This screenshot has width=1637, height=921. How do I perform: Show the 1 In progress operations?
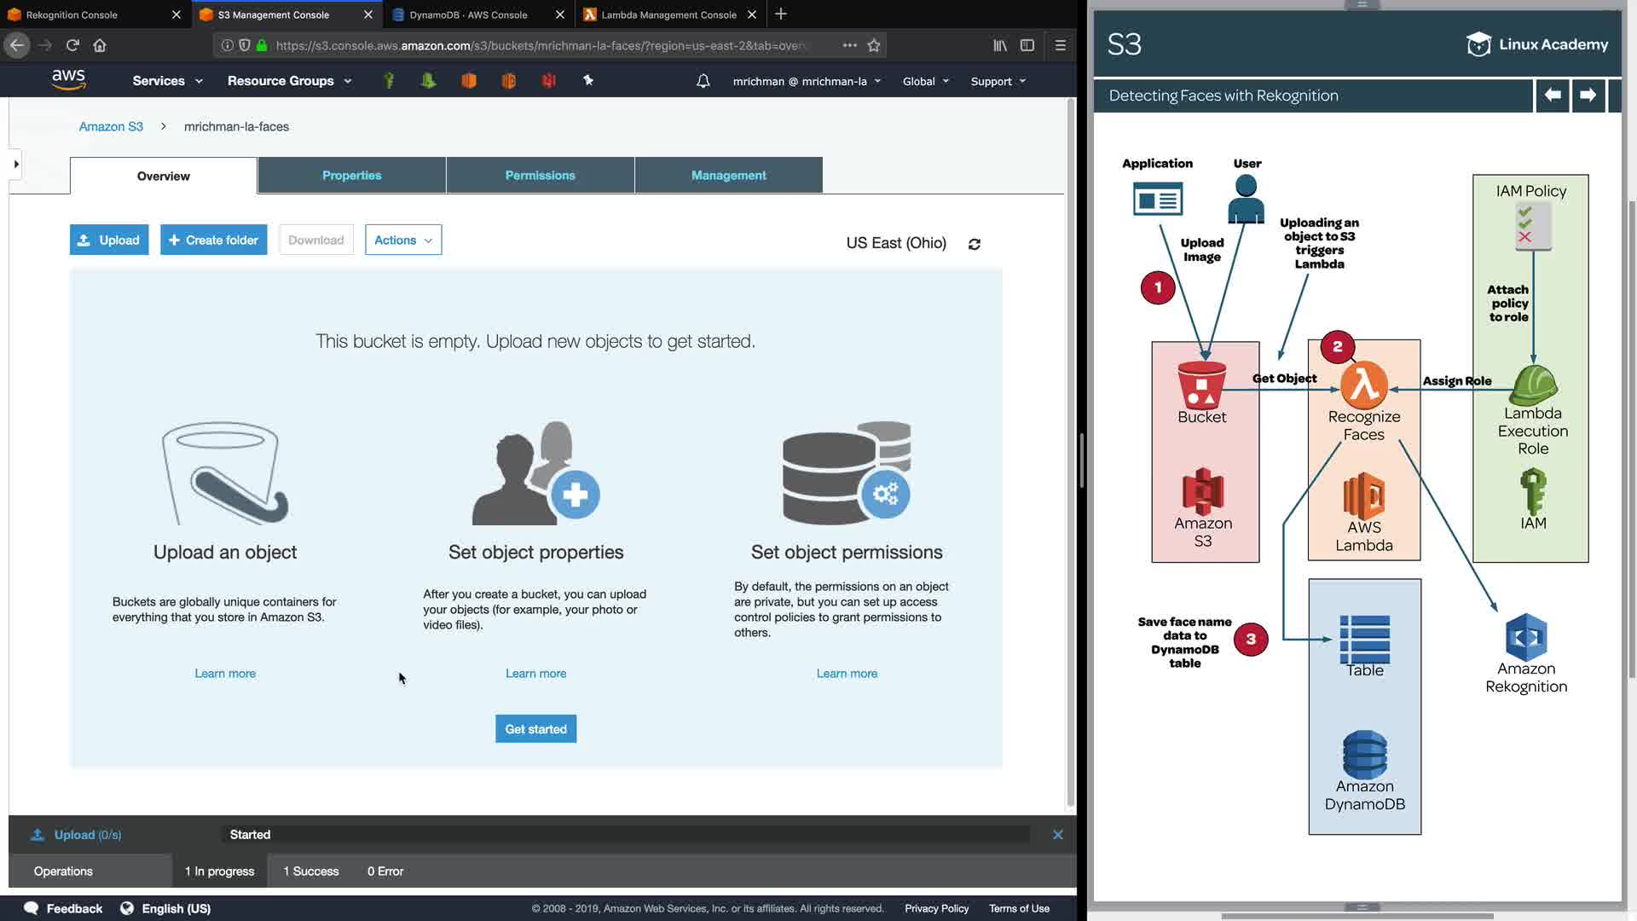click(x=219, y=872)
